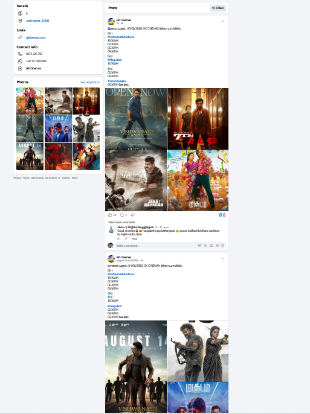Click your avatar beside comment box
This screenshot has width=310, height=414.
[111, 245]
